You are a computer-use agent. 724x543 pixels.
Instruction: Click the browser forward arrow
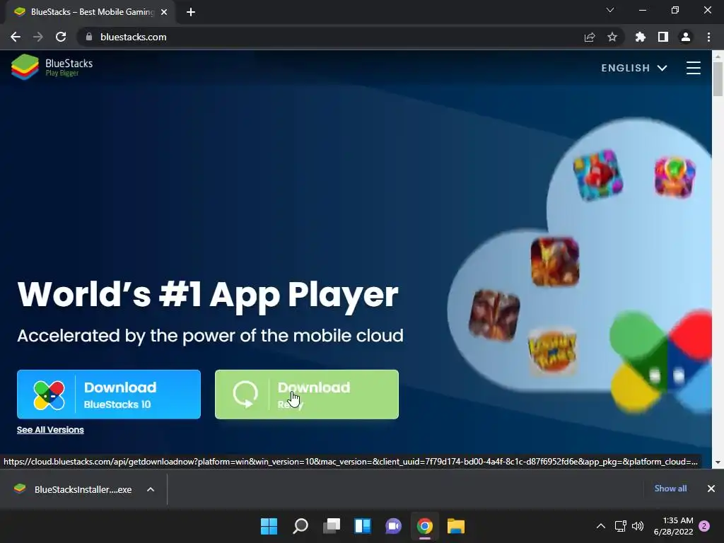(x=38, y=37)
